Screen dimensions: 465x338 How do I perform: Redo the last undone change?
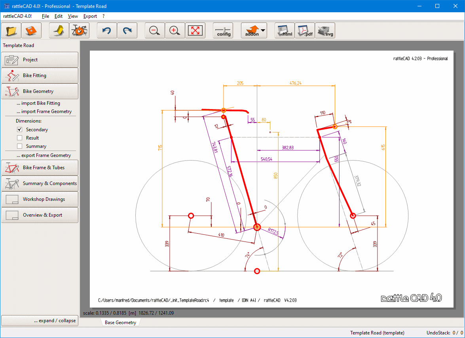click(127, 30)
